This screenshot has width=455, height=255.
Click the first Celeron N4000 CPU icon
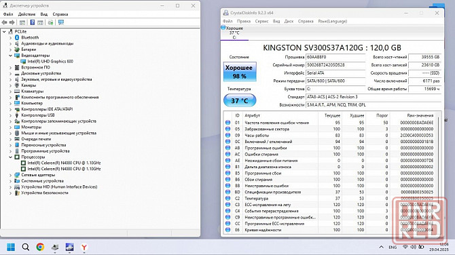pyautogui.click(x=23, y=163)
